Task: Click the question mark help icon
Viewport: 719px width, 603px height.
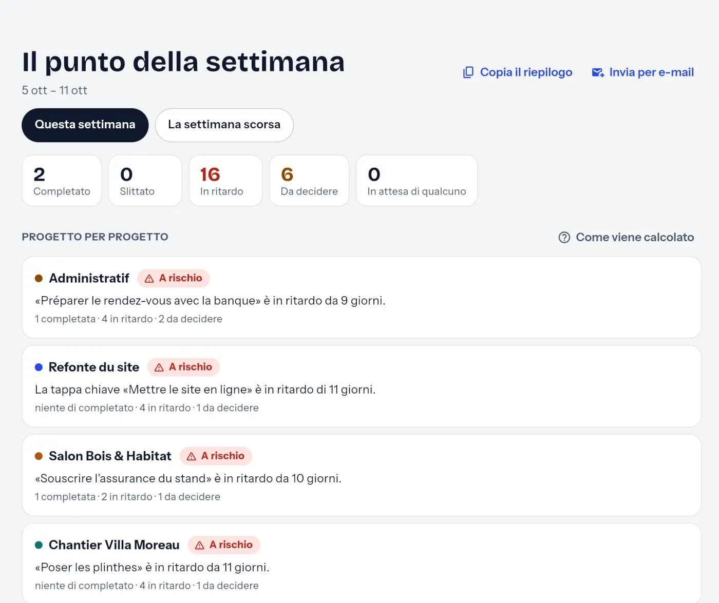Action: pyautogui.click(x=564, y=237)
